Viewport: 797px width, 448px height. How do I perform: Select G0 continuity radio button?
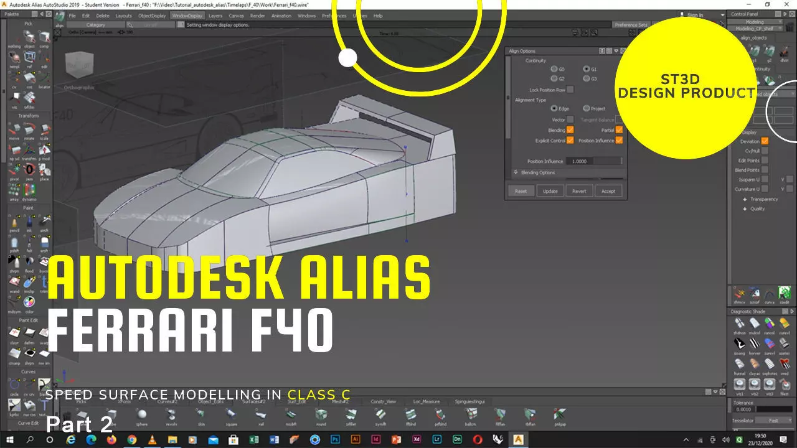coord(554,69)
